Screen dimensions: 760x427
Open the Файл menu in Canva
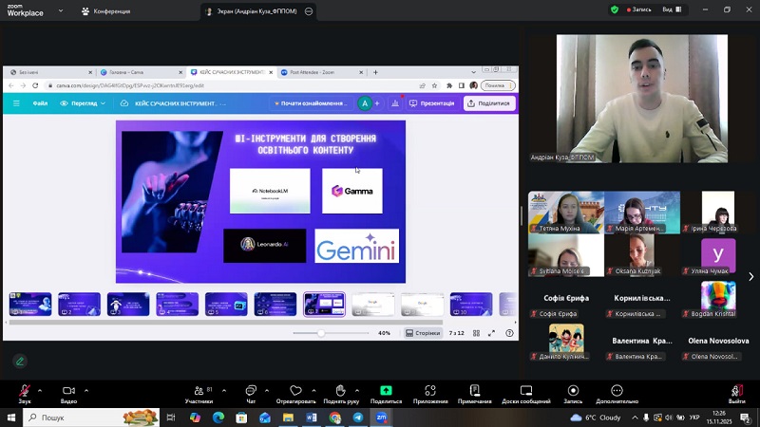(40, 103)
